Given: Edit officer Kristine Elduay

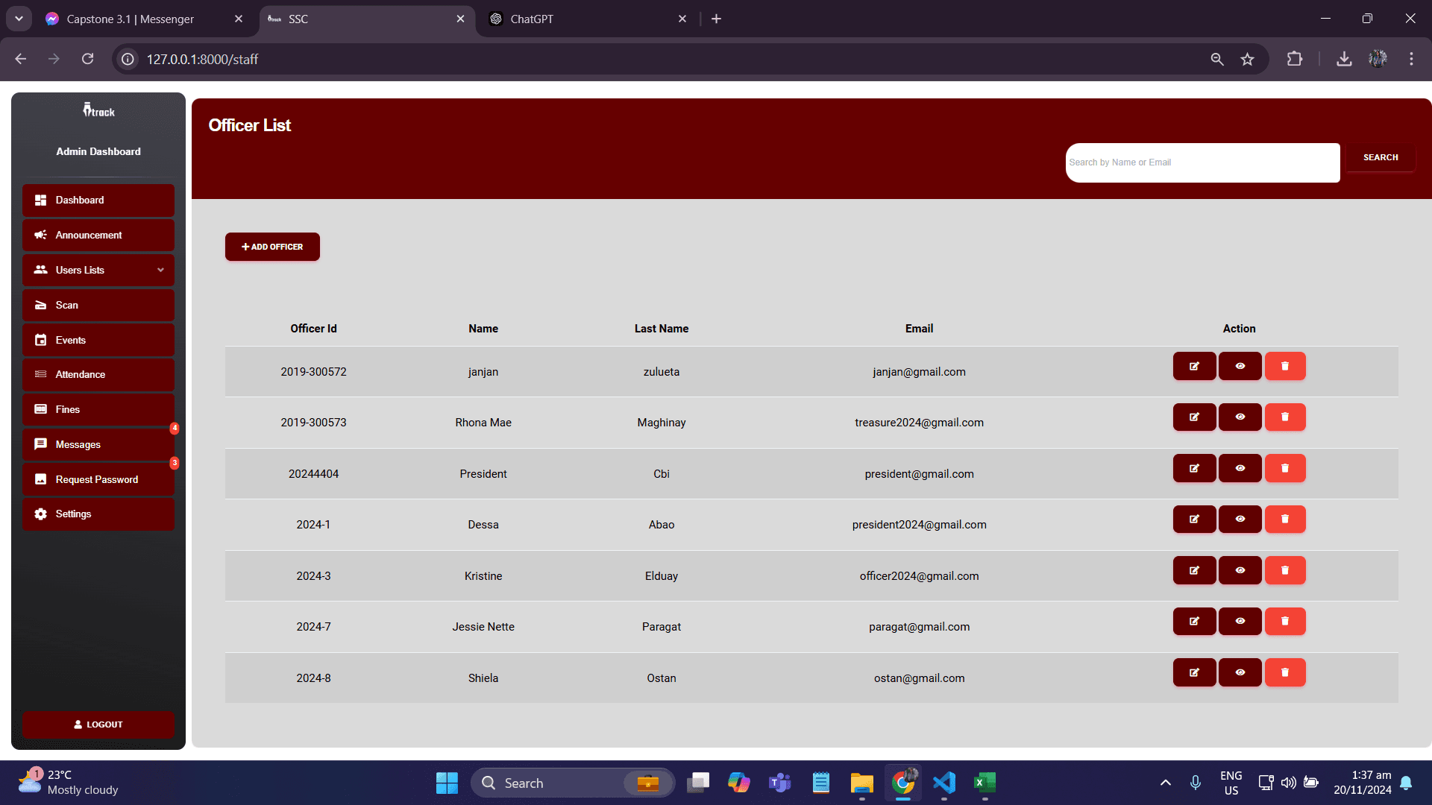Looking at the screenshot, I should 1194,570.
